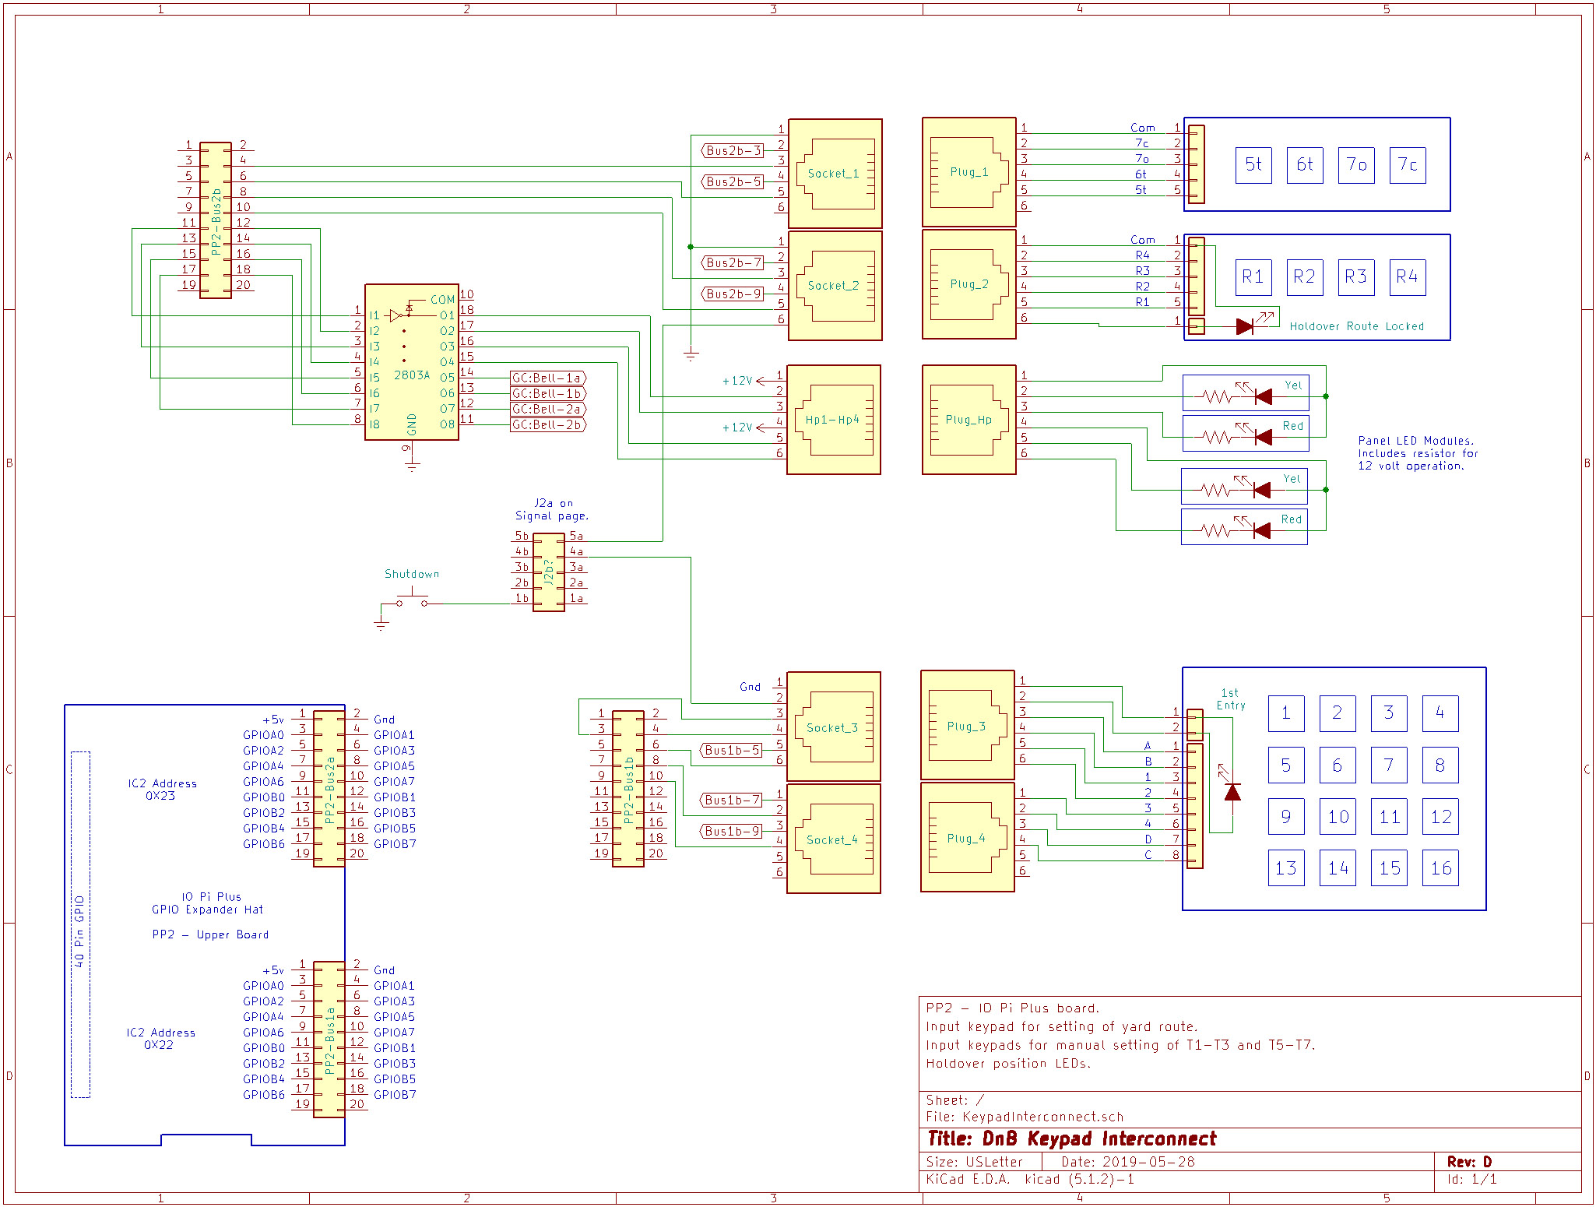Click the 'IC2 Address 0X22' text
The height and width of the screenshot is (1207, 1596).
pos(160,1039)
